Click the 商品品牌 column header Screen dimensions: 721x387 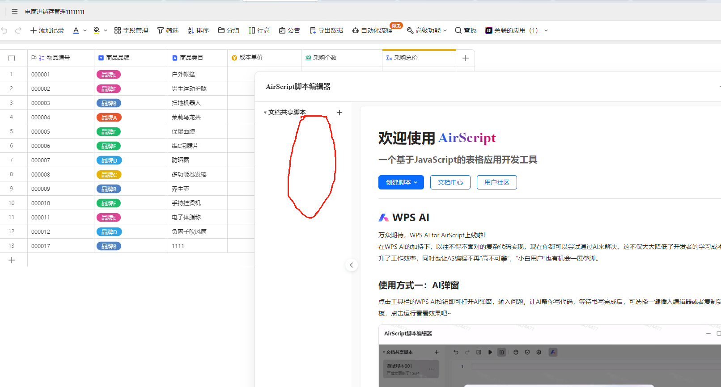131,58
